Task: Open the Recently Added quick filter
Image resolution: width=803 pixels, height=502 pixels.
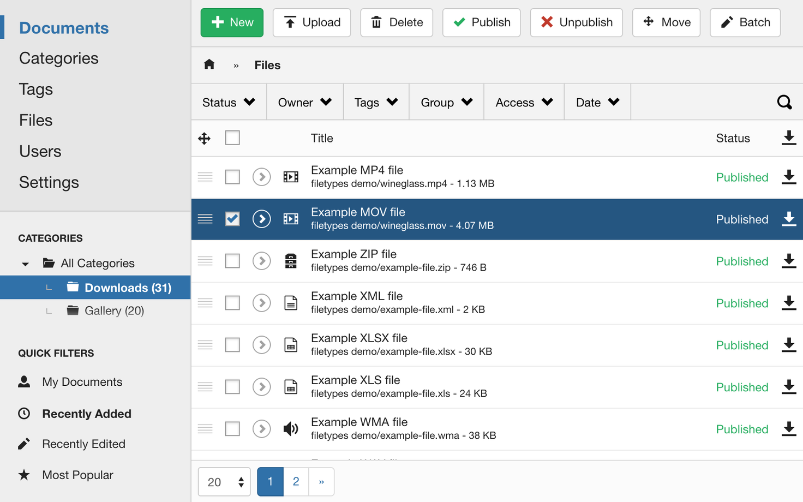Action: point(86,414)
